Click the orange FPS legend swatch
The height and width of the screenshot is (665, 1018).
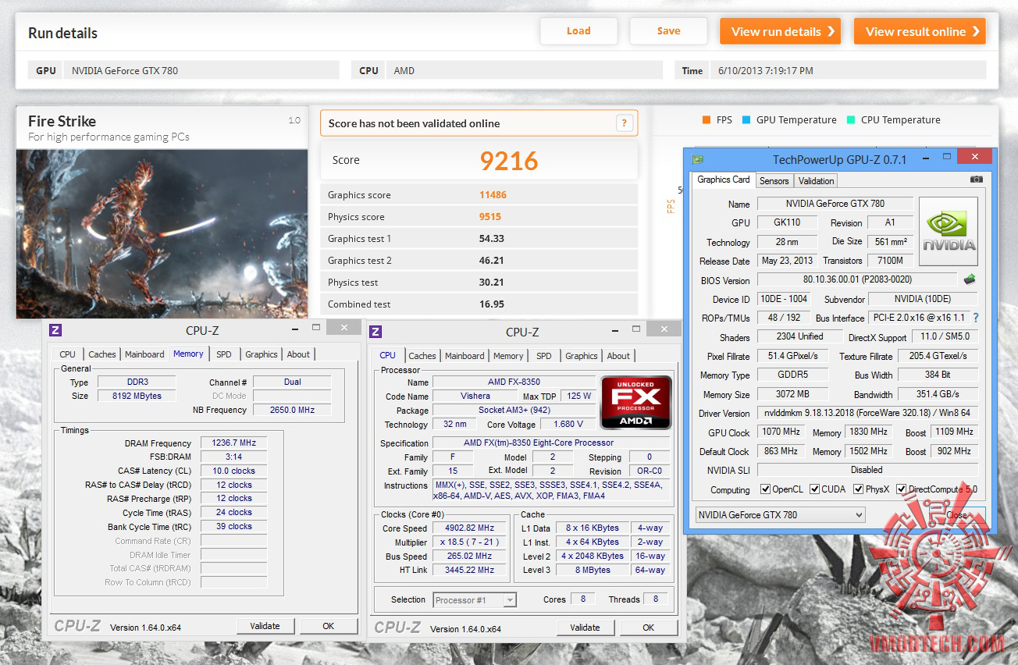(706, 120)
